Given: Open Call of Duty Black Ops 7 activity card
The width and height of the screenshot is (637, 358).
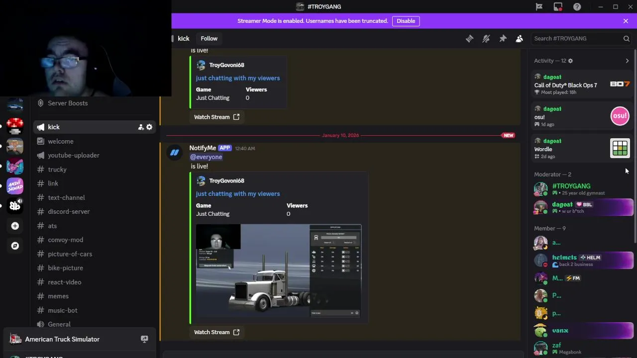Looking at the screenshot, I should point(582,85).
